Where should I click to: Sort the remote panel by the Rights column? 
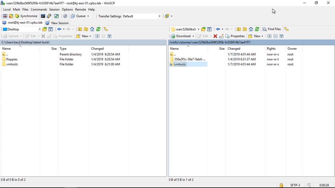tap(271, 49)
